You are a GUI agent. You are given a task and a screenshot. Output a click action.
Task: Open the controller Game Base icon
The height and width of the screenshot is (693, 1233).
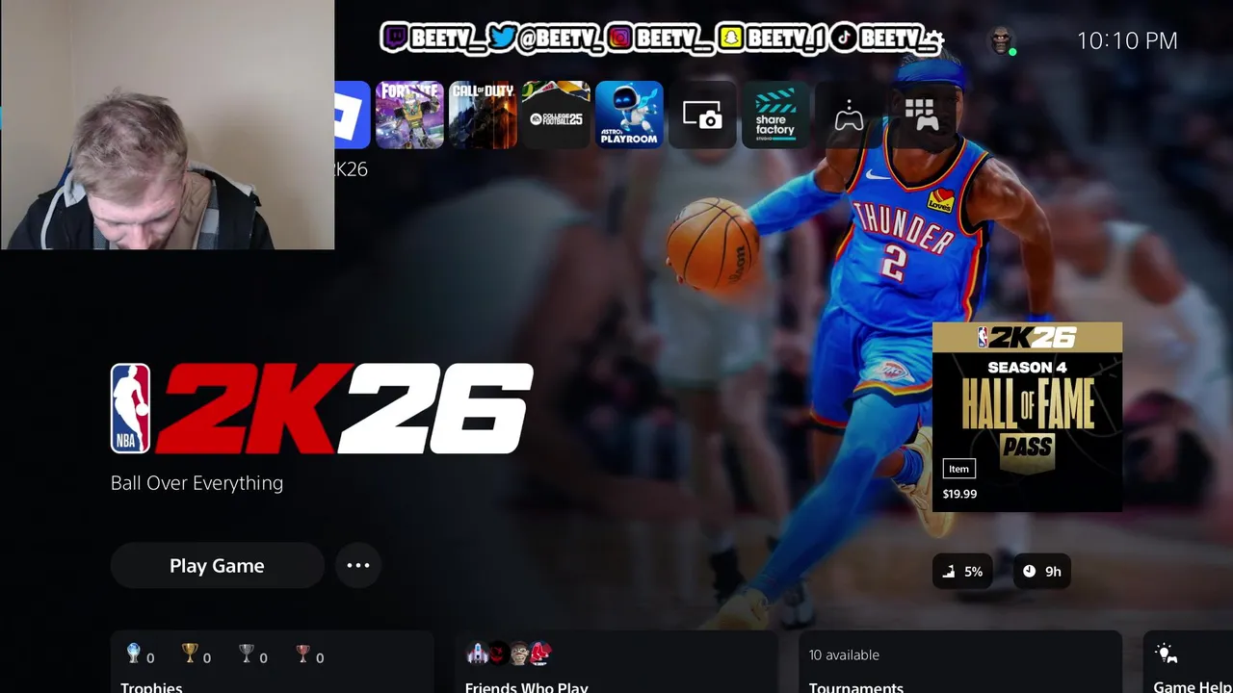pos(849,115)
